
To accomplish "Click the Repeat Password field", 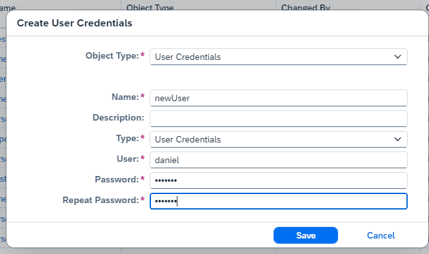I will click(x=279, y=201).
